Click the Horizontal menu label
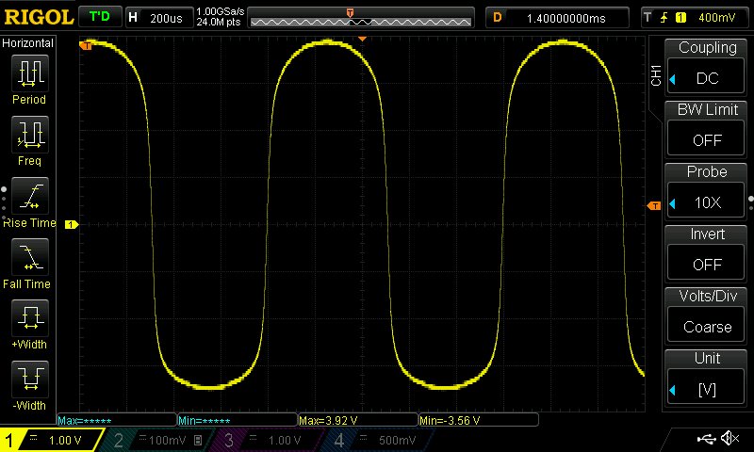The height and width of the screenshot is (452, 754). pyautogui.click(x=28, y=43)
